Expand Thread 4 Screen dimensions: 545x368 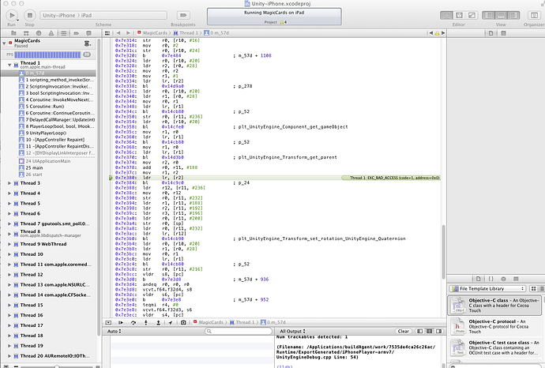pos(9,193)
